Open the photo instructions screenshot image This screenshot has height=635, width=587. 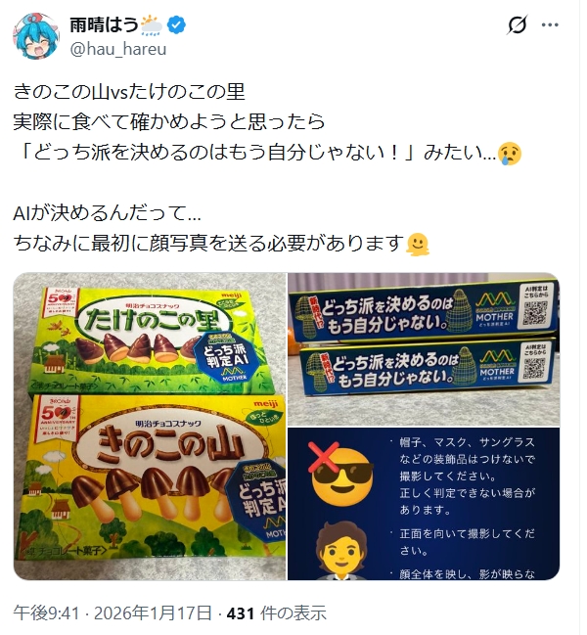(x=424, y=504)
